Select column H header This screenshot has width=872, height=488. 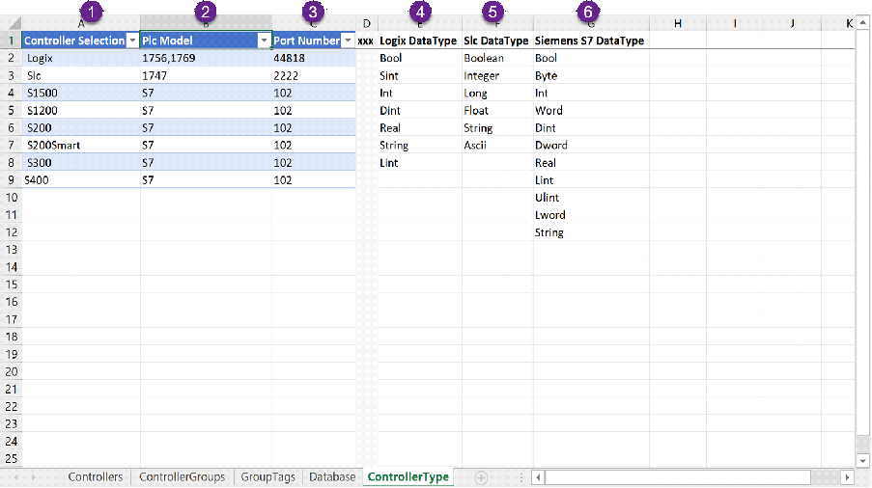[x=677, y=23]
